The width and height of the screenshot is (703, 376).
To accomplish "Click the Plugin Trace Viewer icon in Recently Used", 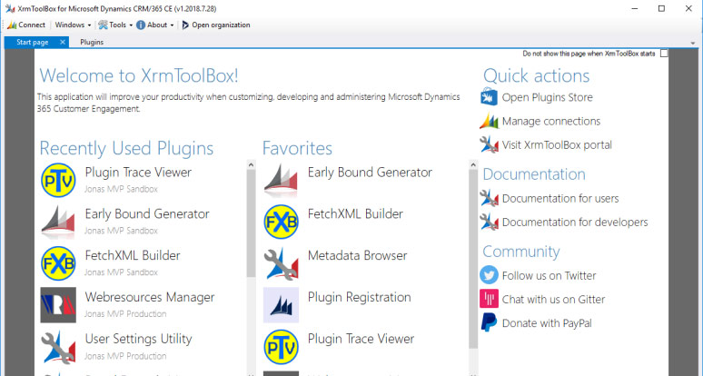I will pyautogui.click(x=58, y=179).
